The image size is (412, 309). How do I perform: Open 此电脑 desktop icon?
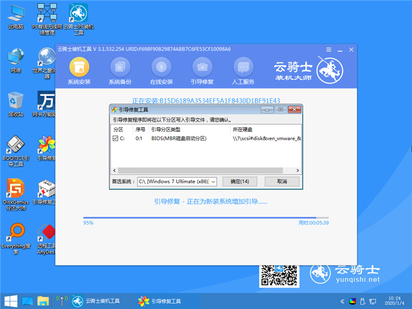pos(16,17)
